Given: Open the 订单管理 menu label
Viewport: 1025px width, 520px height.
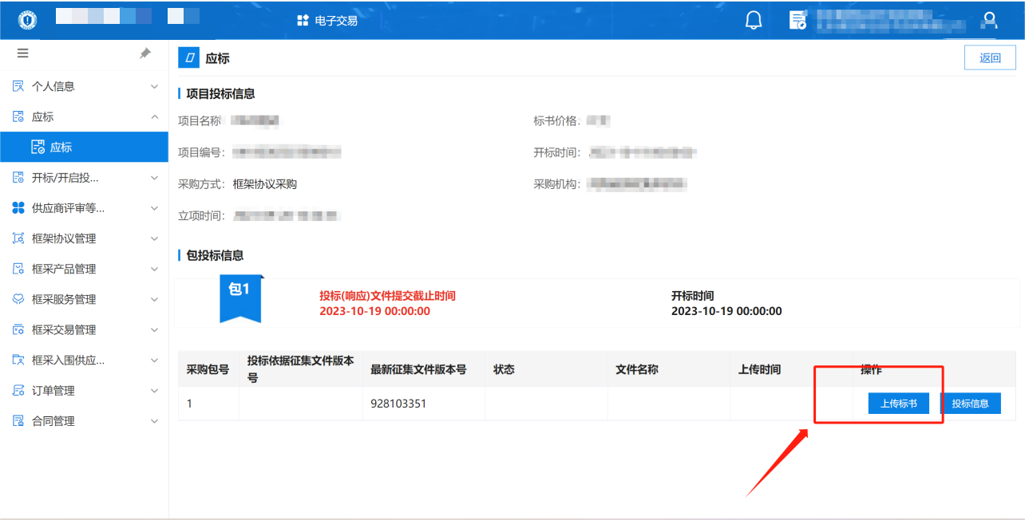Looking at the screenshot, I should [x=53, y=391].
